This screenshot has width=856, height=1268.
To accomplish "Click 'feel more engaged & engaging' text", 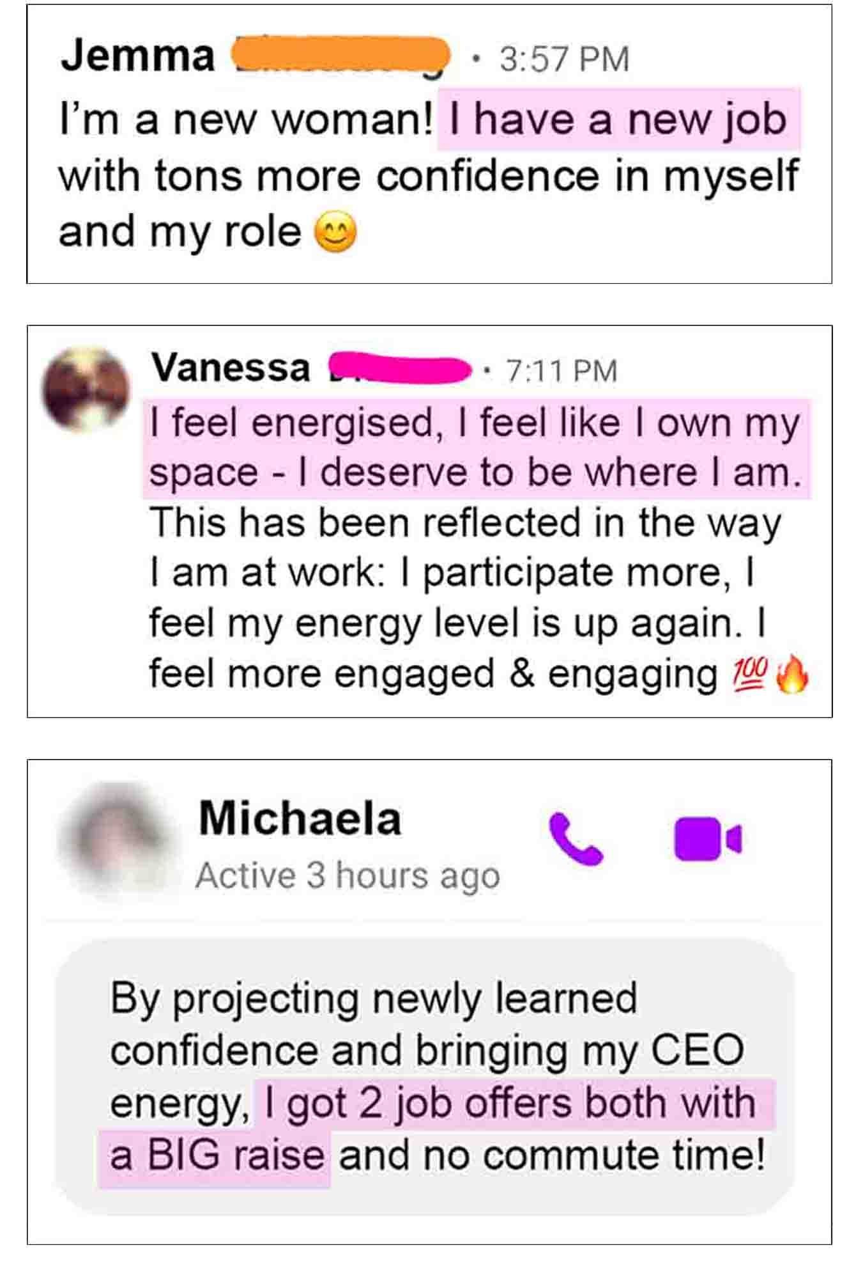I will [x=432, y=675].
